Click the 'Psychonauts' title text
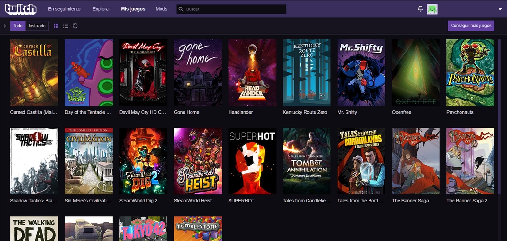Image resolution: width=507 pixels, height=241 pixels. [x=460, y=112]
